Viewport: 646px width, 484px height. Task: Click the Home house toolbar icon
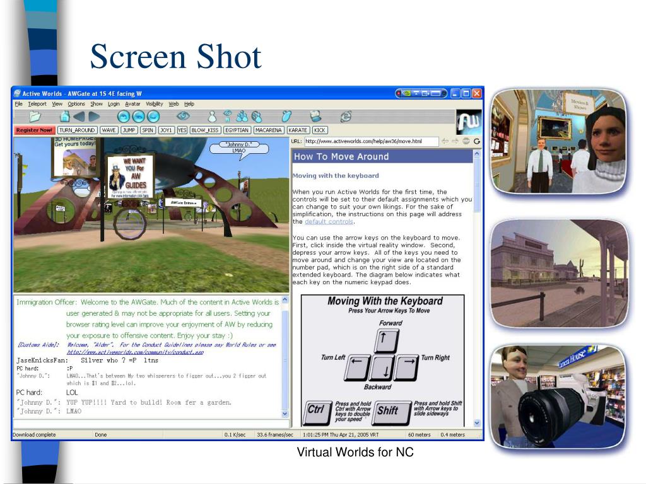click(65, 117)
